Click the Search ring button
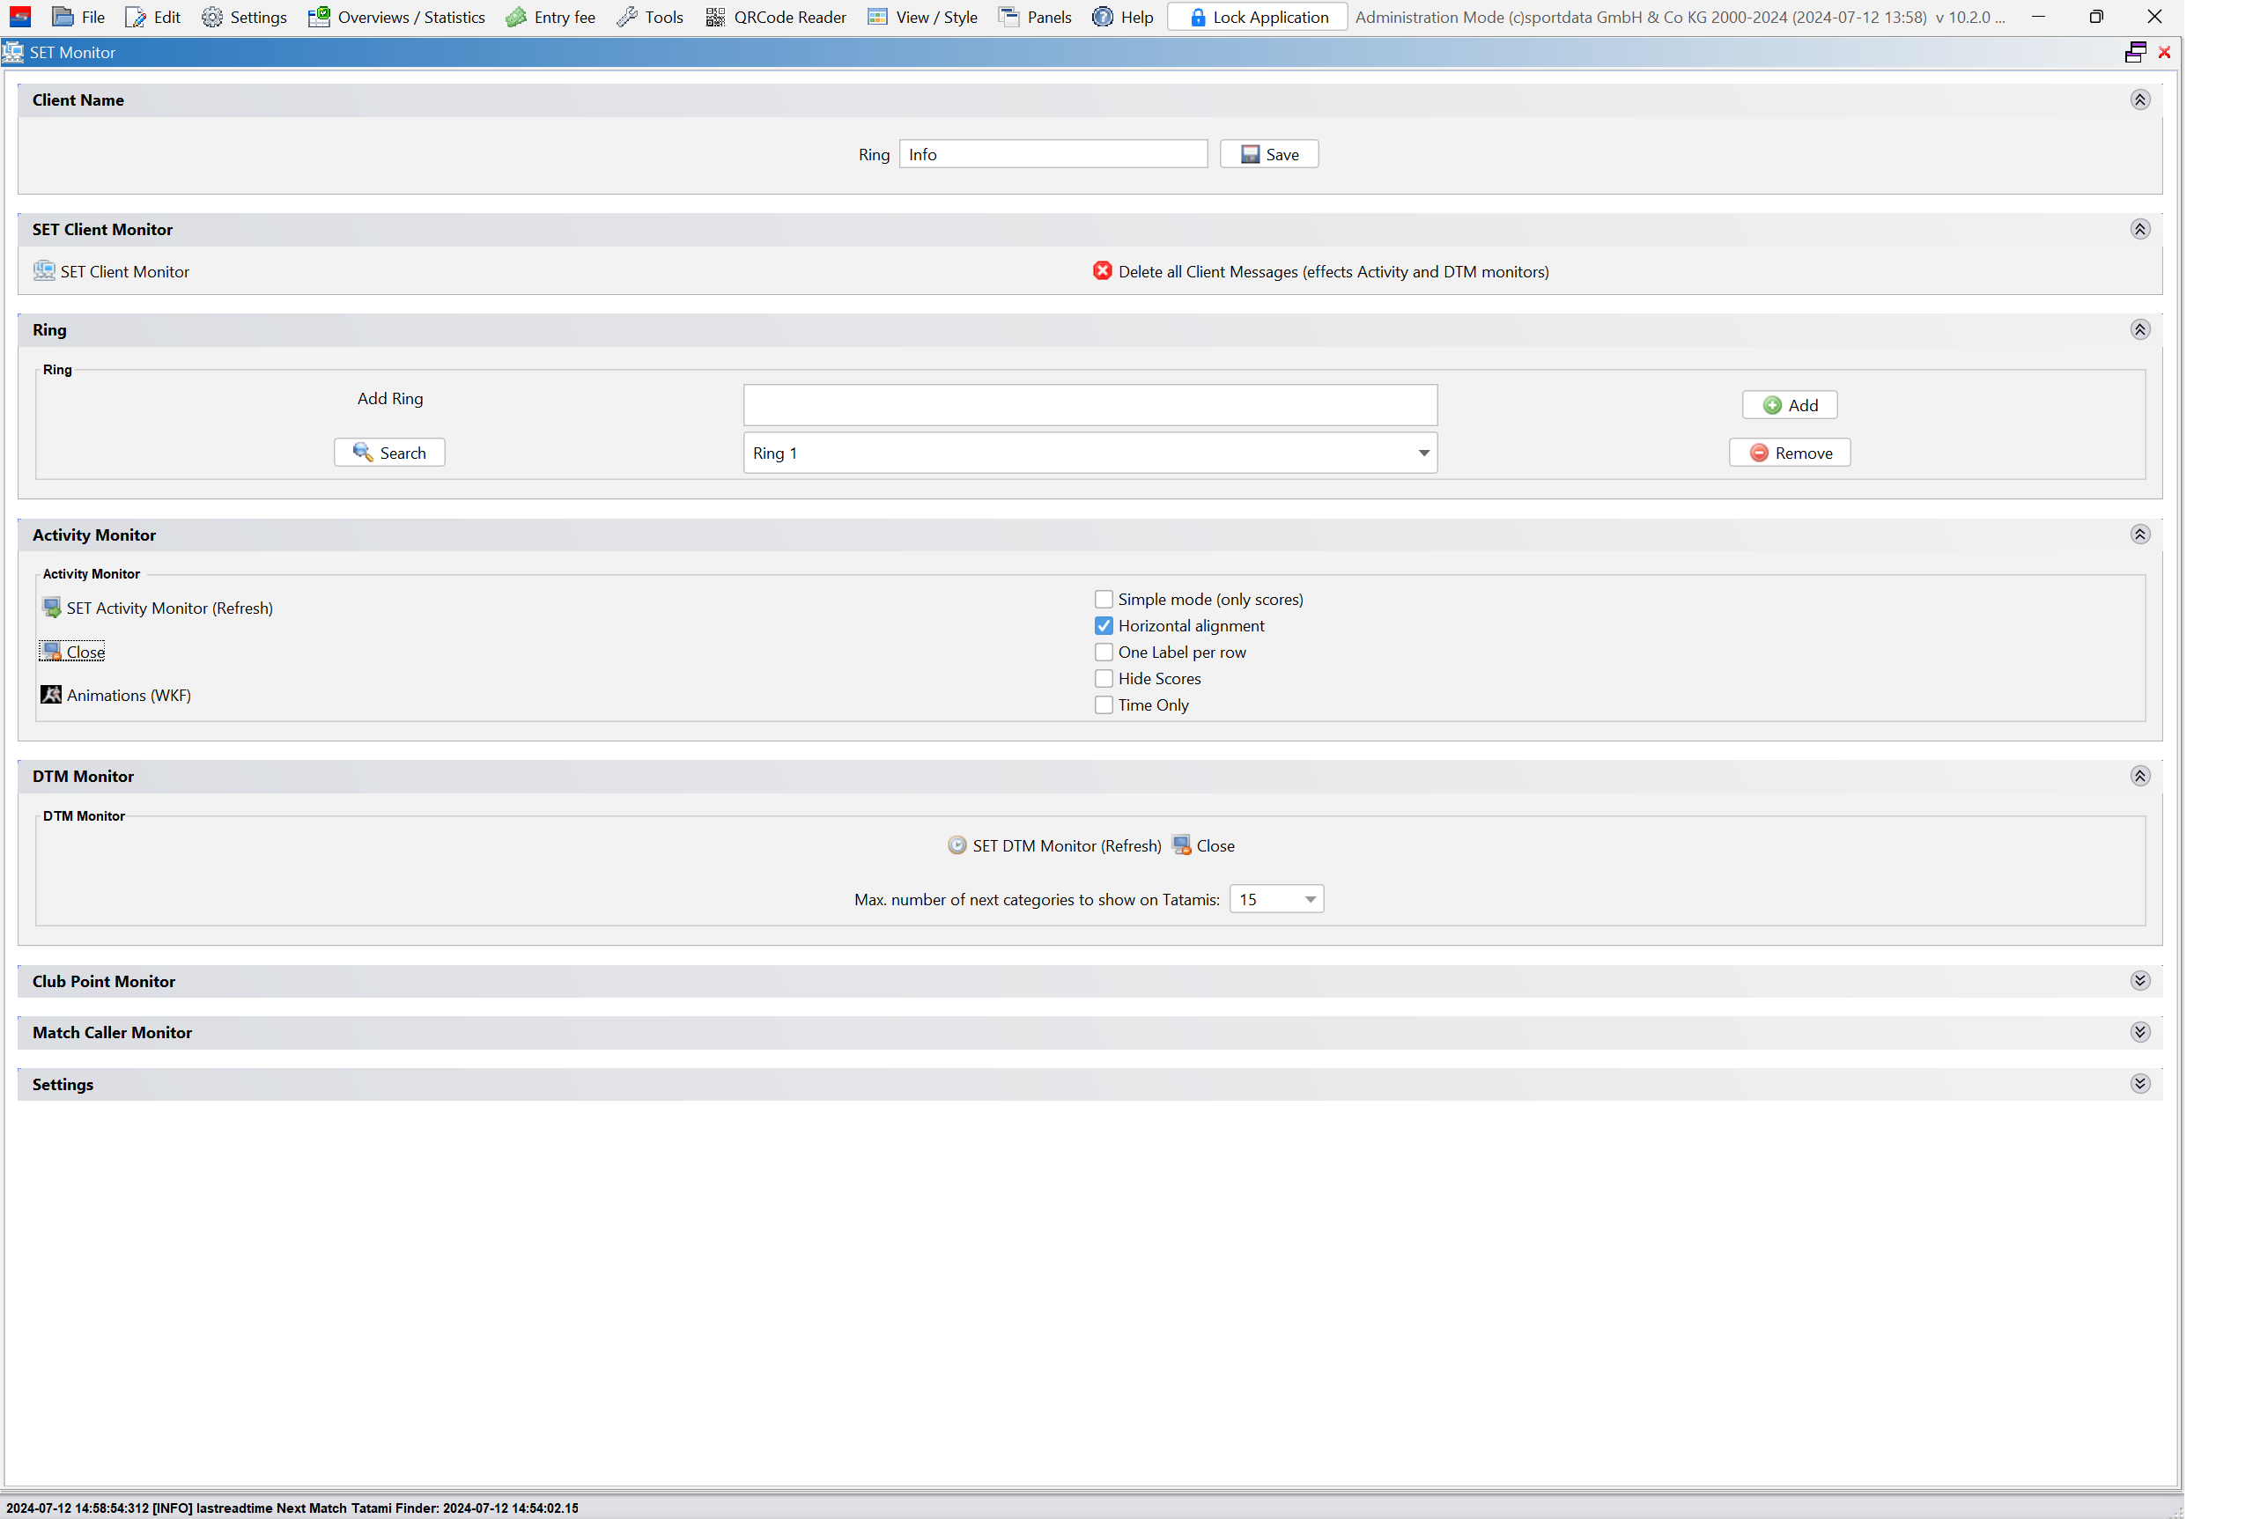This screenshot has width=2253, height=1519. pyautogui.click(x=389, y=453)
